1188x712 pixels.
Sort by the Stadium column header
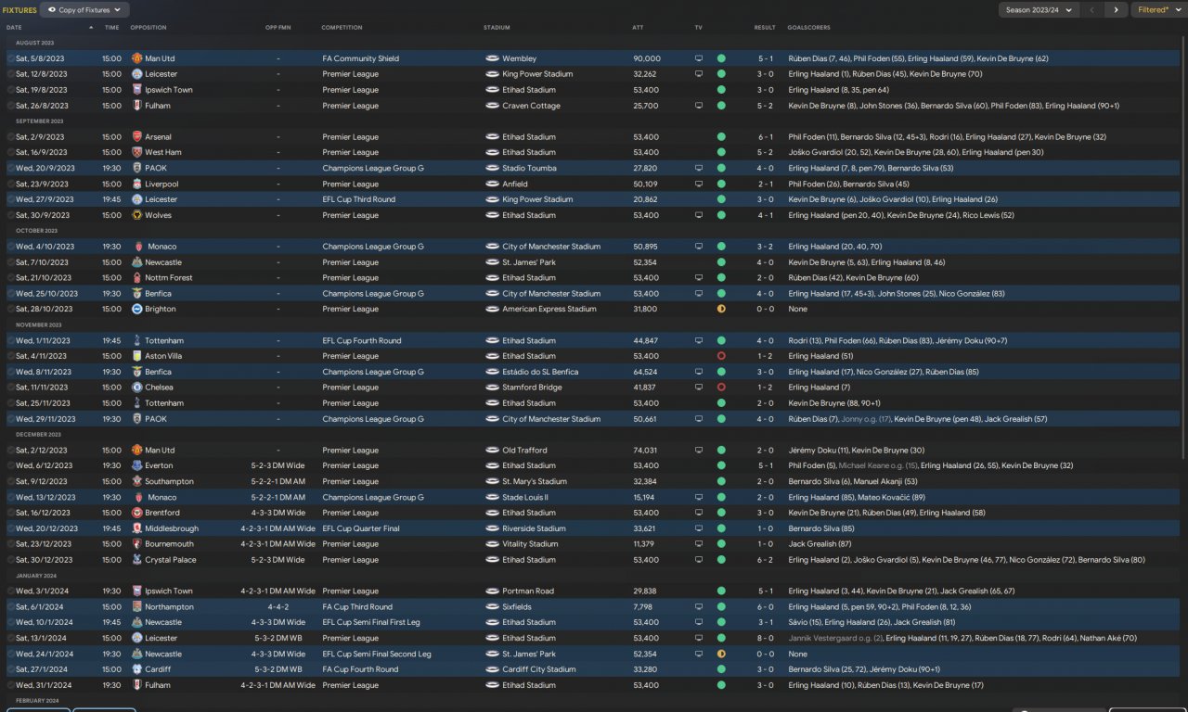coord(497,28)
